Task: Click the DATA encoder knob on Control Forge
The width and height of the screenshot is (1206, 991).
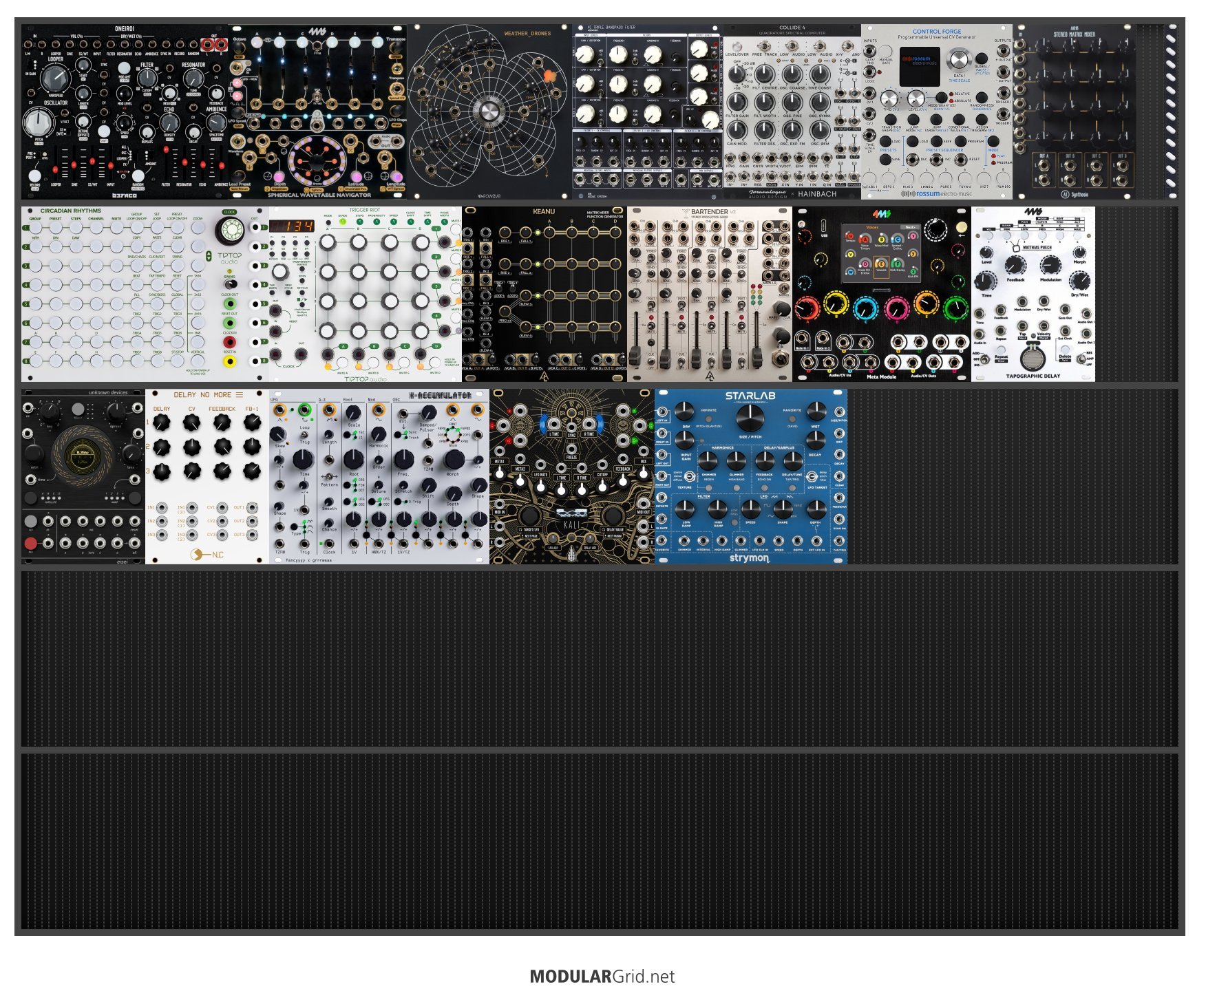Action: pos(959,61)
